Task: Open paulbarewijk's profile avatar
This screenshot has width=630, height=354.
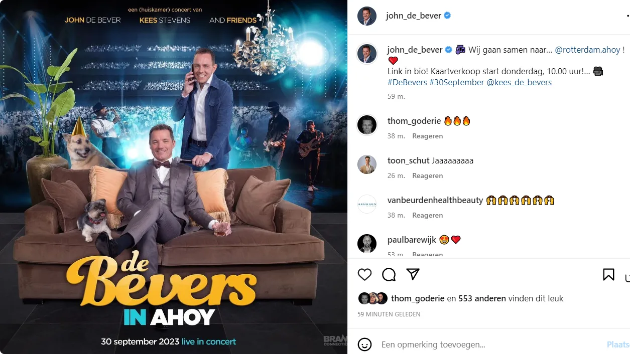Action: click(367, 244)
